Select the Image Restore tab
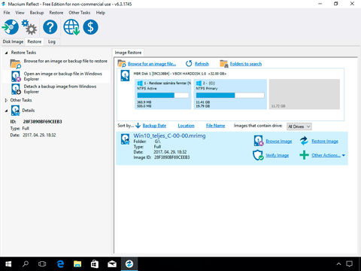361x271 pixels. pos(128,53)
